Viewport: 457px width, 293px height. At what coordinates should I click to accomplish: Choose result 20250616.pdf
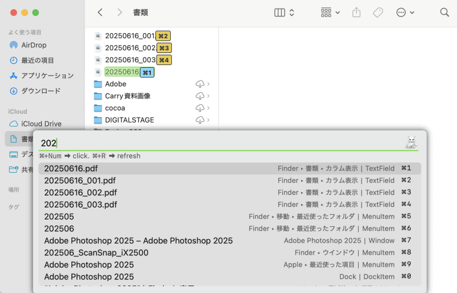tap(230, 169)
